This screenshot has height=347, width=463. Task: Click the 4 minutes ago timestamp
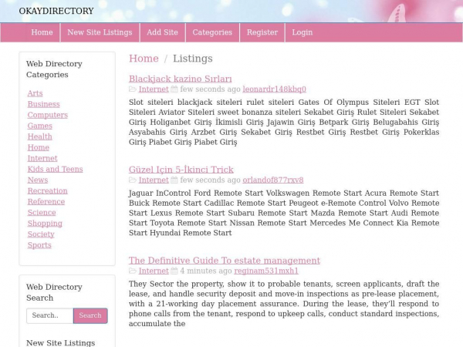pyautogui.click(x=206, y=271)
